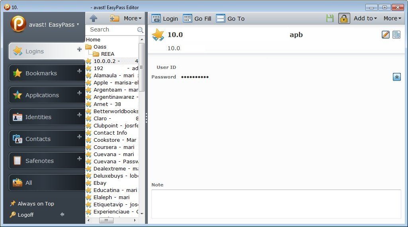This screenshot has width=408, height=227.
Task: Click plus icon to add a Login
Action: (x=79, y=49)
